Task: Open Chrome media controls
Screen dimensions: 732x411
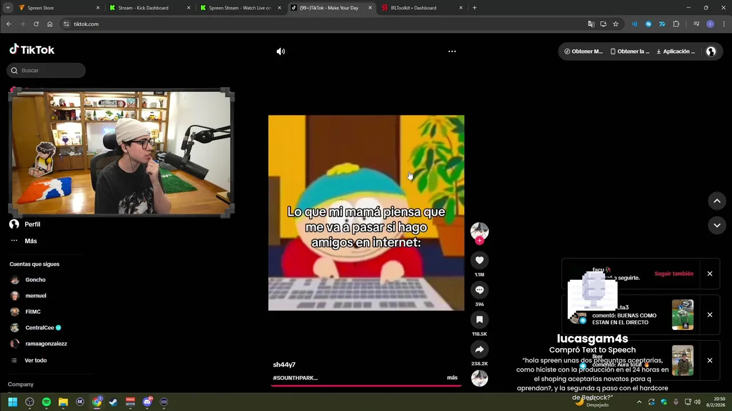Action: click(x=696, y=24)
